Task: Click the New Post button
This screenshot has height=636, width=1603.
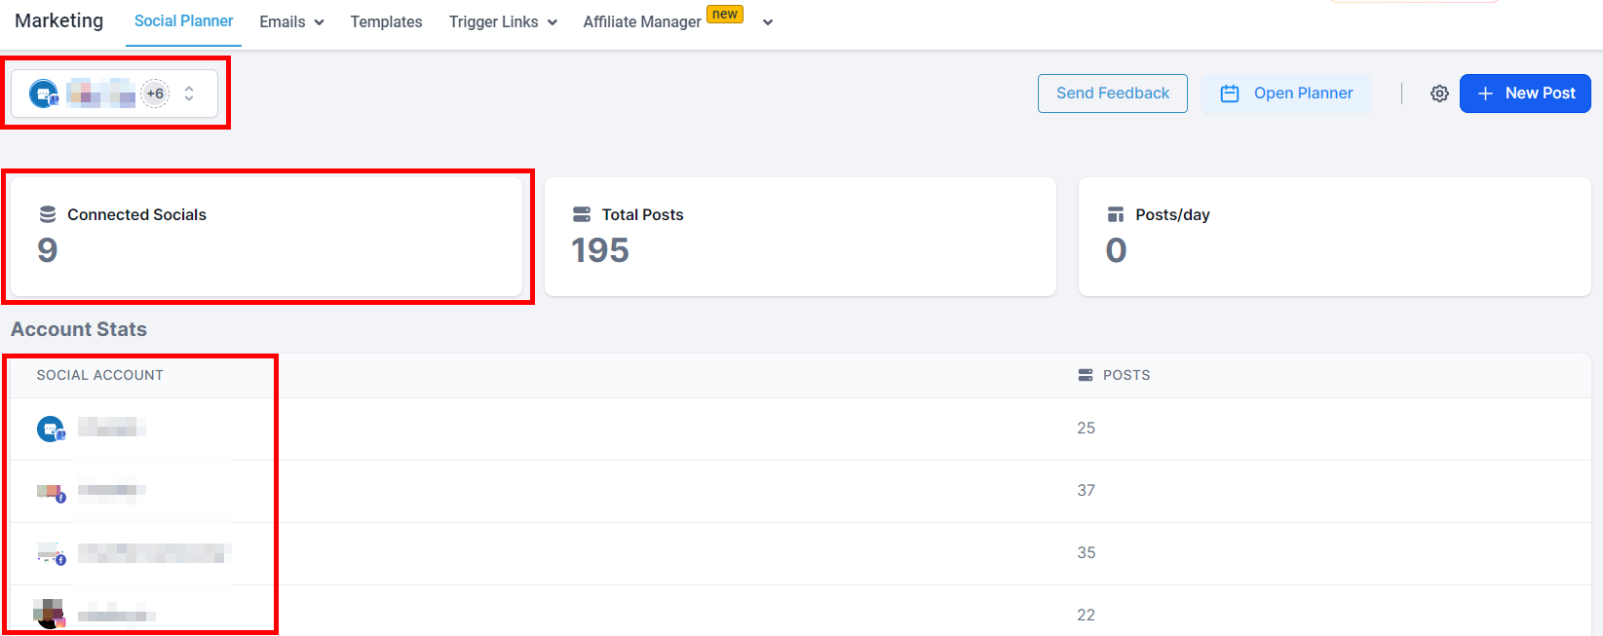Action: (x=1525, y=94)
